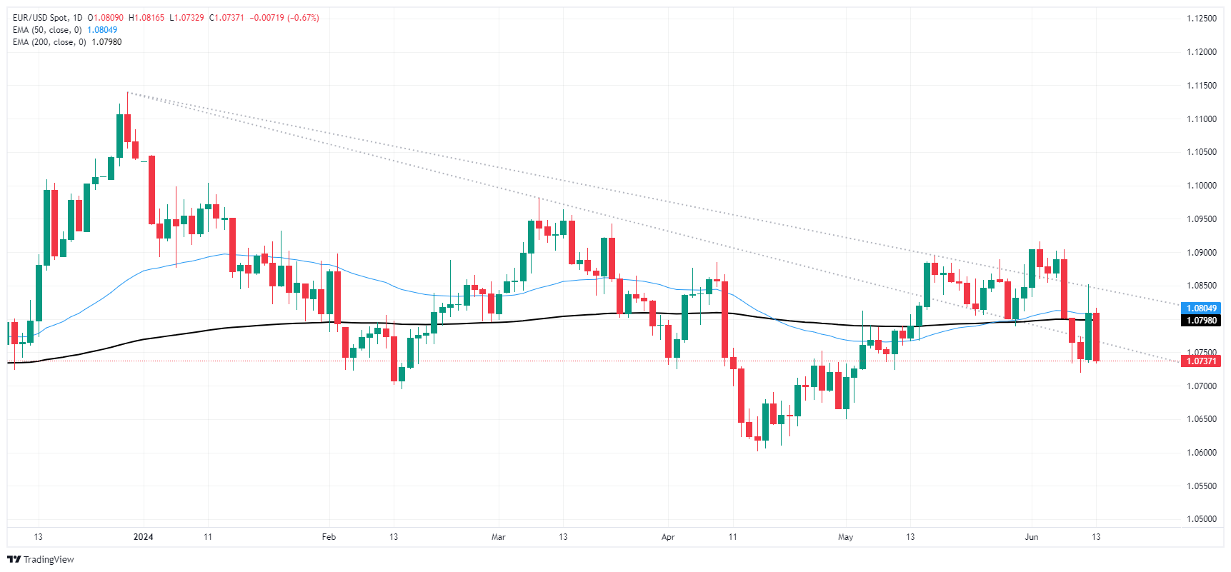1231x572 pixels.
Task: Click the May label on the time axis
Action: click(846, 537)
